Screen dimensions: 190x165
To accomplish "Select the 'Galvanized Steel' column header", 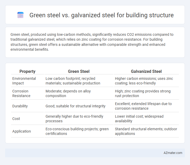I will [146, 72].
